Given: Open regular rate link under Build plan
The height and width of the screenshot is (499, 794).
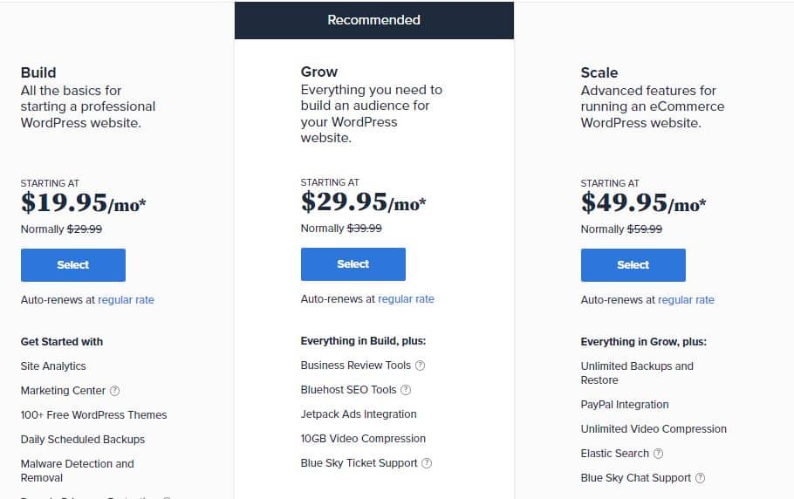Looking at the screenshot, I should point(126,299).
